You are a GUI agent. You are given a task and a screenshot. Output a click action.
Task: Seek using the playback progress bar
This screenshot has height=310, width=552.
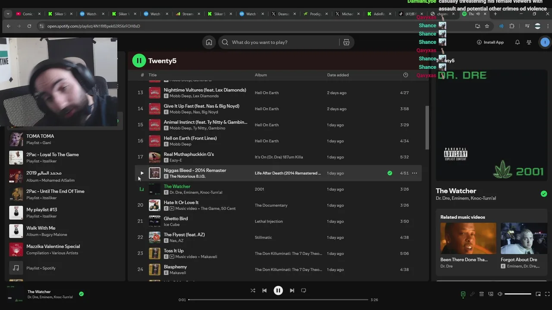pyautogui.click(x=278, y=300)
